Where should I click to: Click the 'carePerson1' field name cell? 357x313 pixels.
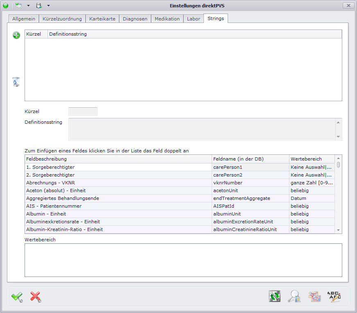pyautogui.click(x=251, y=167)
